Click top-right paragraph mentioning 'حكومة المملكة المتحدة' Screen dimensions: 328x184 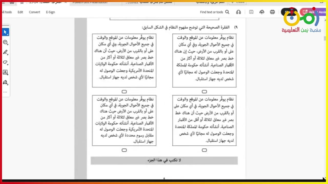[x=204, y=61]
